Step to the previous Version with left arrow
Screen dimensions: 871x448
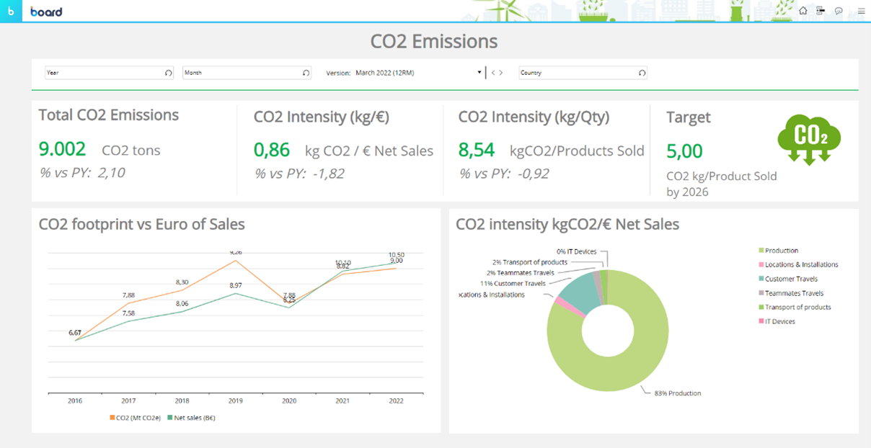coord(493,73)
